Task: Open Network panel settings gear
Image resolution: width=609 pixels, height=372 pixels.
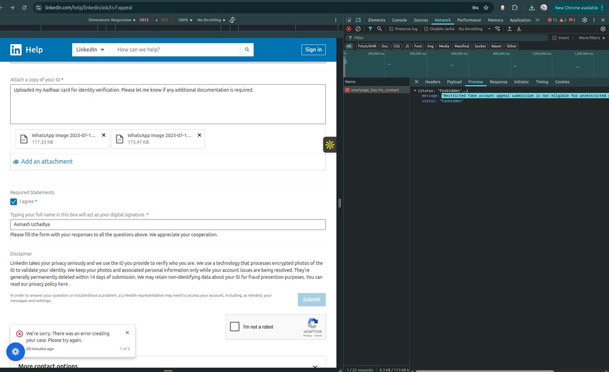Action: point(602,29)
